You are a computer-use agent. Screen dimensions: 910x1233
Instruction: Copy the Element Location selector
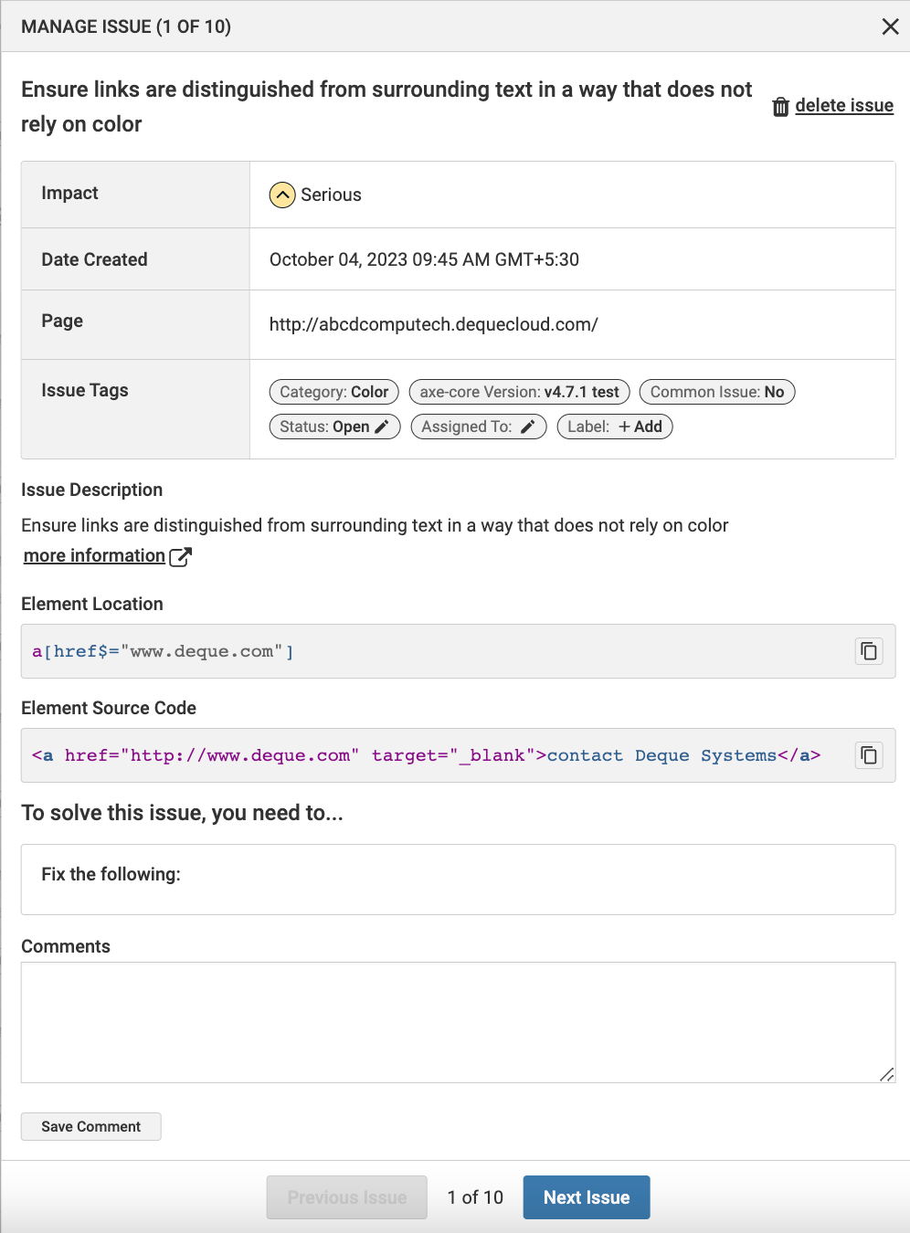[x=868, y=651]
